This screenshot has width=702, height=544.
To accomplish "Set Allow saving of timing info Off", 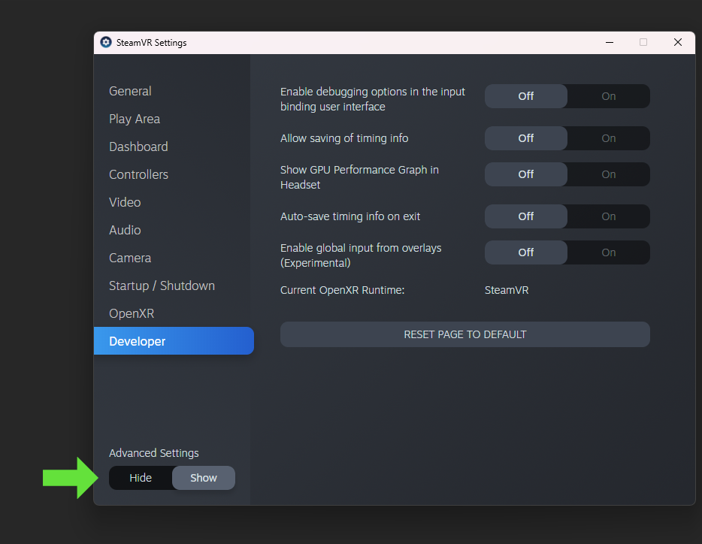I will tap(525, 138).
